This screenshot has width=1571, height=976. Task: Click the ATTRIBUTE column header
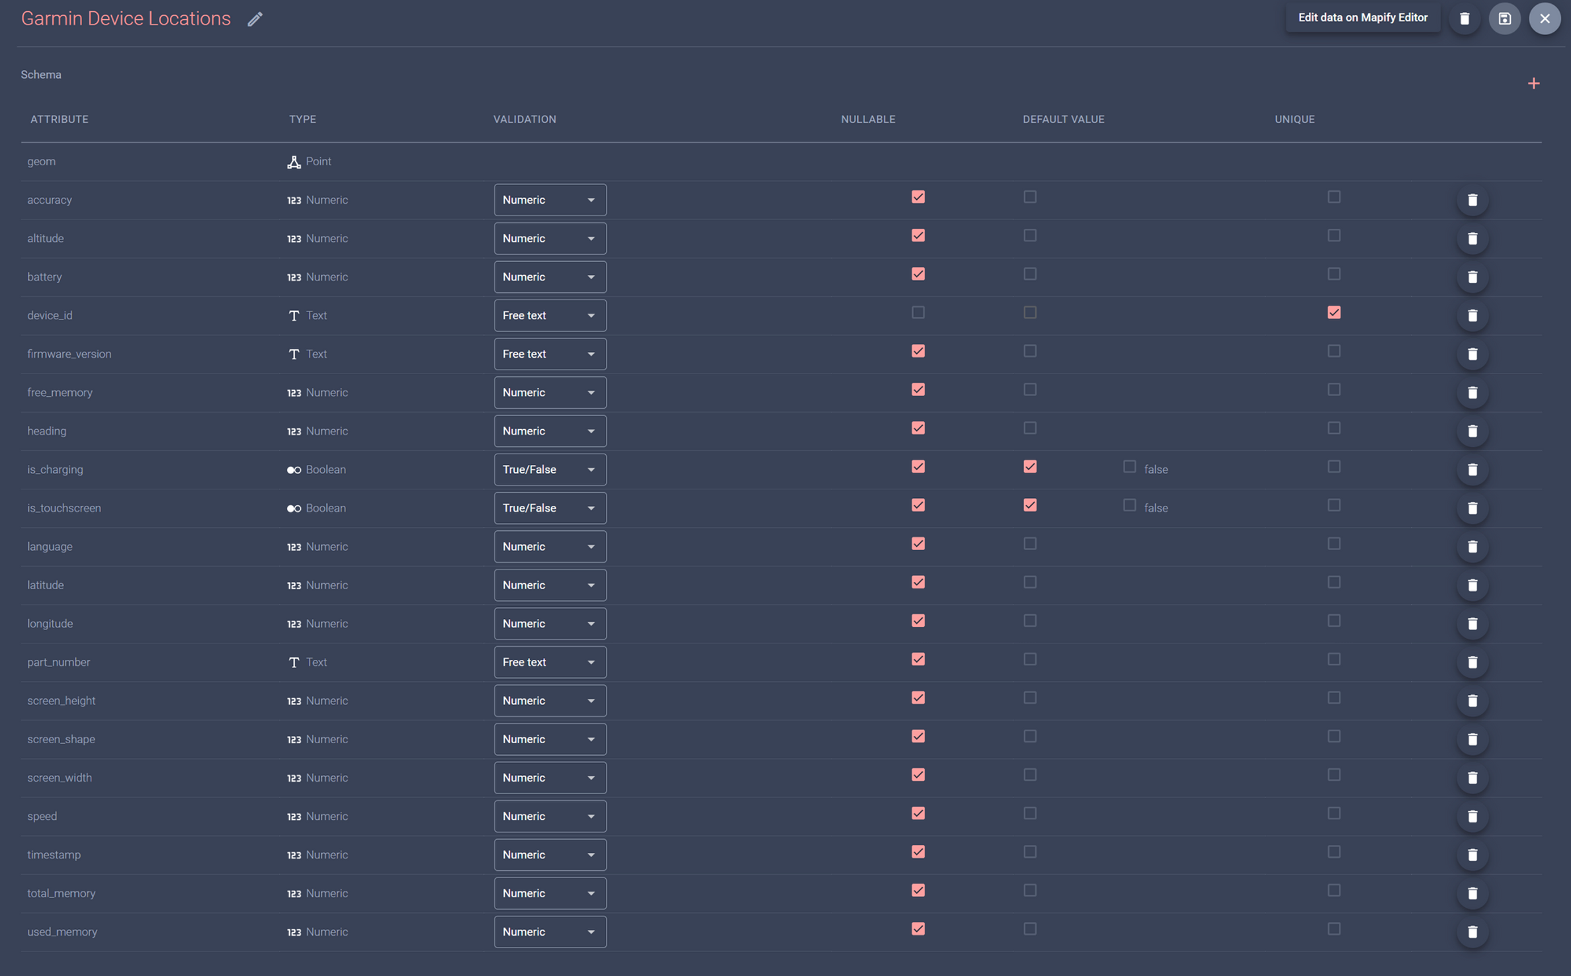(x=60, y=119)
